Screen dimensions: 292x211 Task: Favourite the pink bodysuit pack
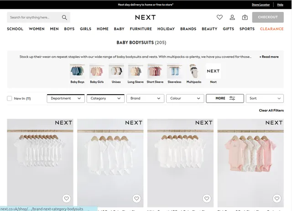(277, 199)
